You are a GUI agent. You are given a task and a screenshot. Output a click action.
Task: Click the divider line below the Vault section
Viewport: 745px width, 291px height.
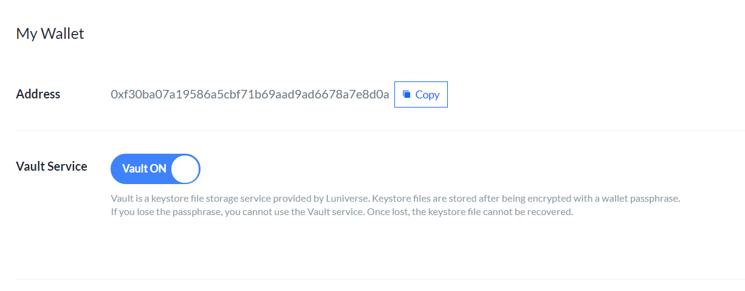pyautogui.click(x=380, y=279)
